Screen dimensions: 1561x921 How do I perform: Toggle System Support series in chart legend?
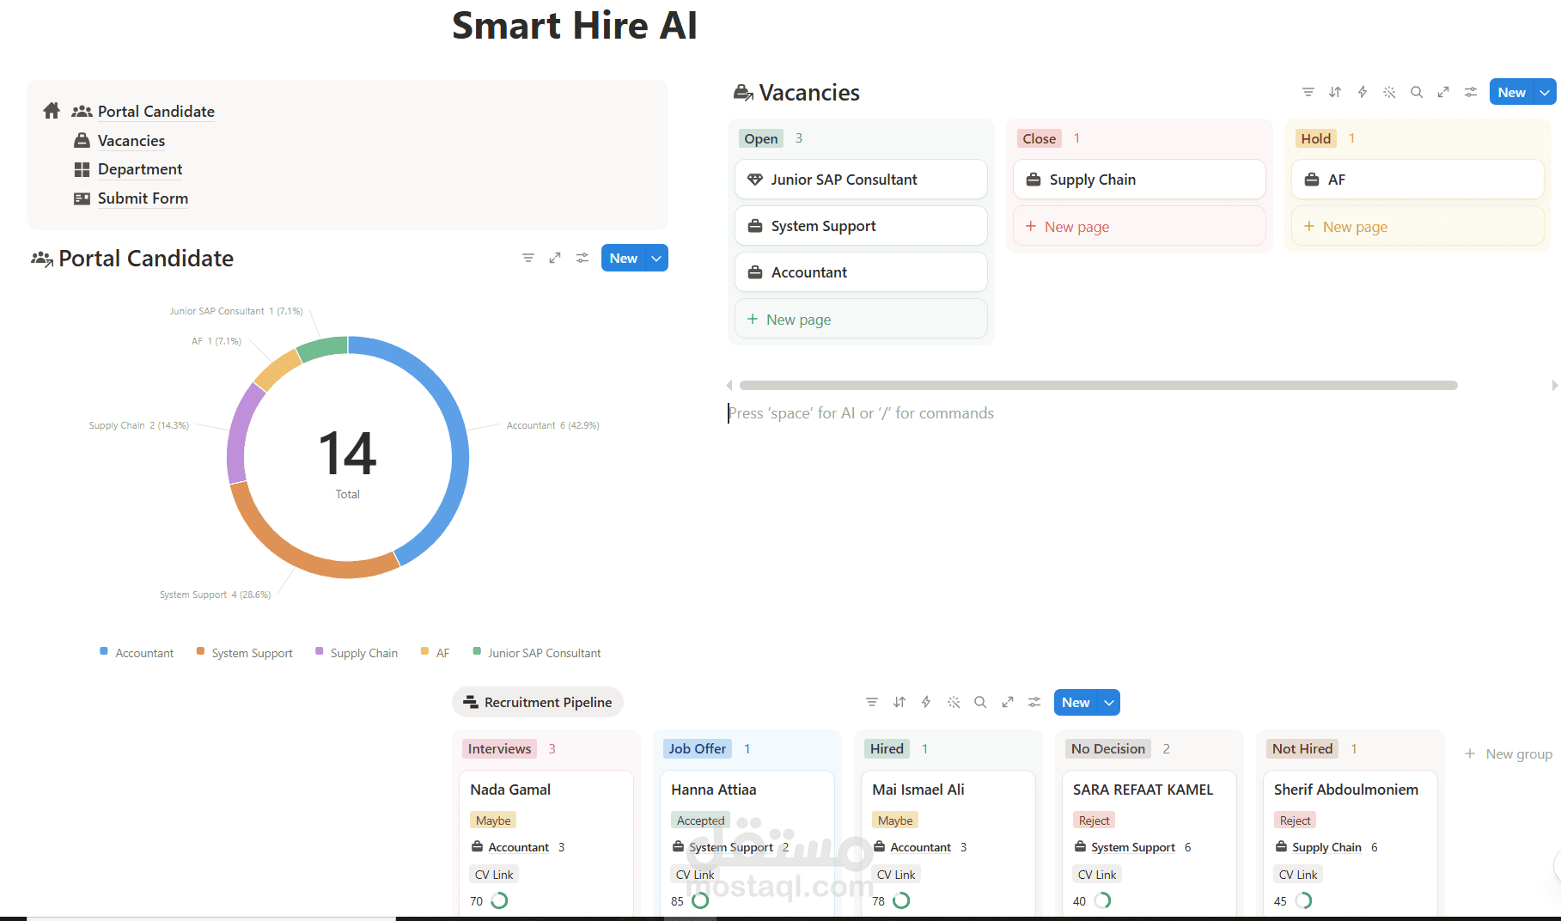[x=245, y=653]
